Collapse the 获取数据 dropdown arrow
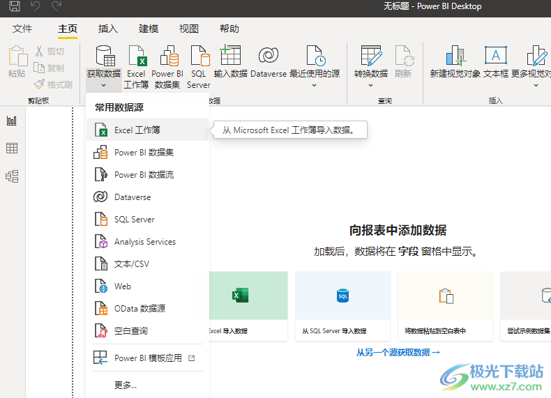The image size is (551, 398). [x=103, y=85]
